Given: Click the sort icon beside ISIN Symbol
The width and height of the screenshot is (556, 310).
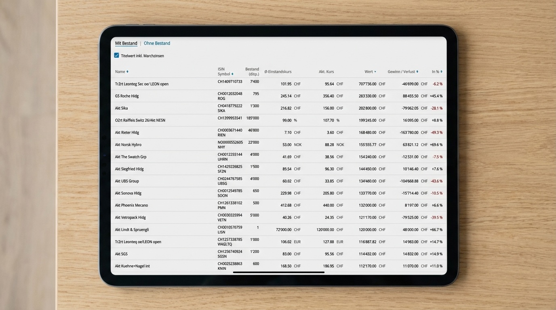Looking at the screenshot, I should 232,74.
